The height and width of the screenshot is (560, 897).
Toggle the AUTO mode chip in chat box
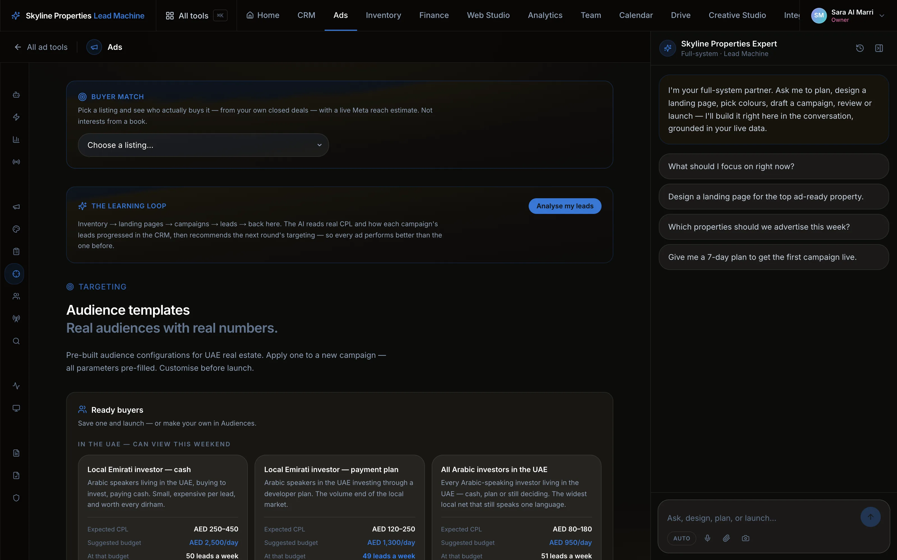[x=681, y=538]
